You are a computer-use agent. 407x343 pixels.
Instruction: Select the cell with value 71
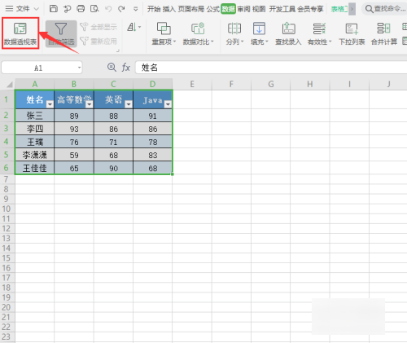pyautogui.click(x=113, y=142)
